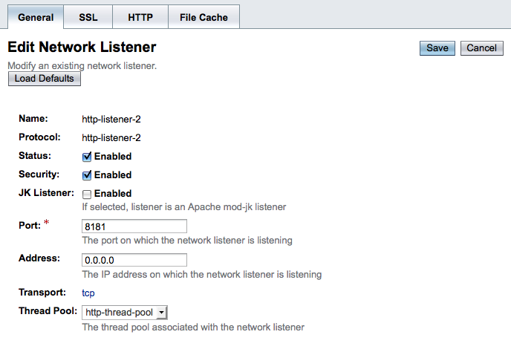Click the Port input field
This screenshot has width=511, height=349.
tap(134, 226)
